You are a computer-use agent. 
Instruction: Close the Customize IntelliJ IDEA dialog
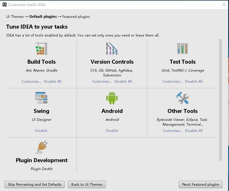[x=224, y=5]
